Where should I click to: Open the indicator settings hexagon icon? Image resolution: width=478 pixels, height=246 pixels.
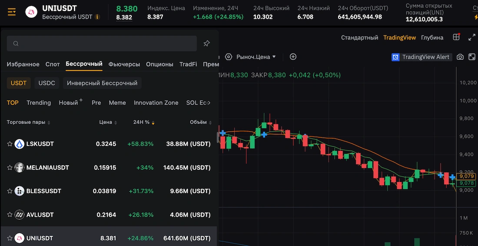click(x=229, y=57)
